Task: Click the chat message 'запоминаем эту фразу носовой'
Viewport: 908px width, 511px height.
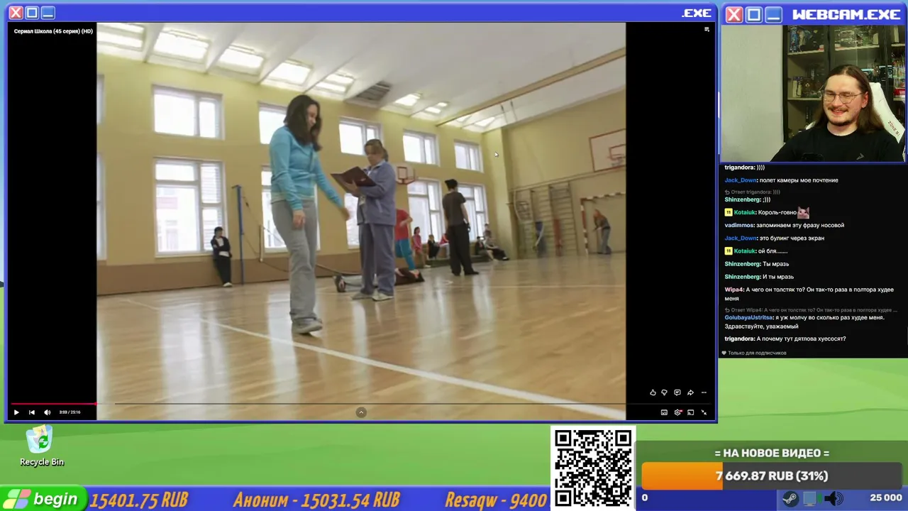Action: coord(800,226)
